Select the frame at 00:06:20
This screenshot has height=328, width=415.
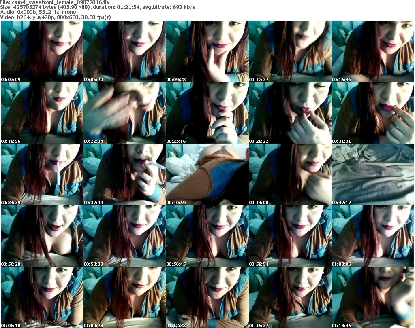(125, 51)
